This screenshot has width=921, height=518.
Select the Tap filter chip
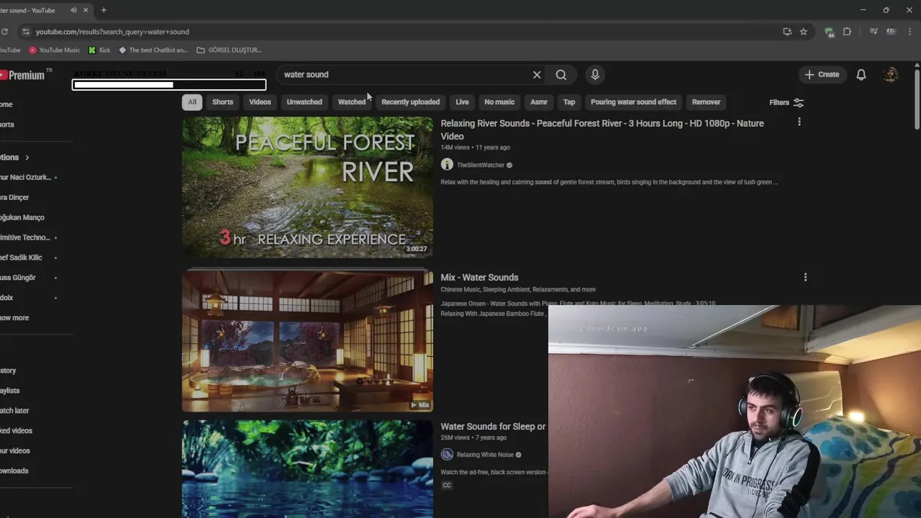(x=569, y=102)
